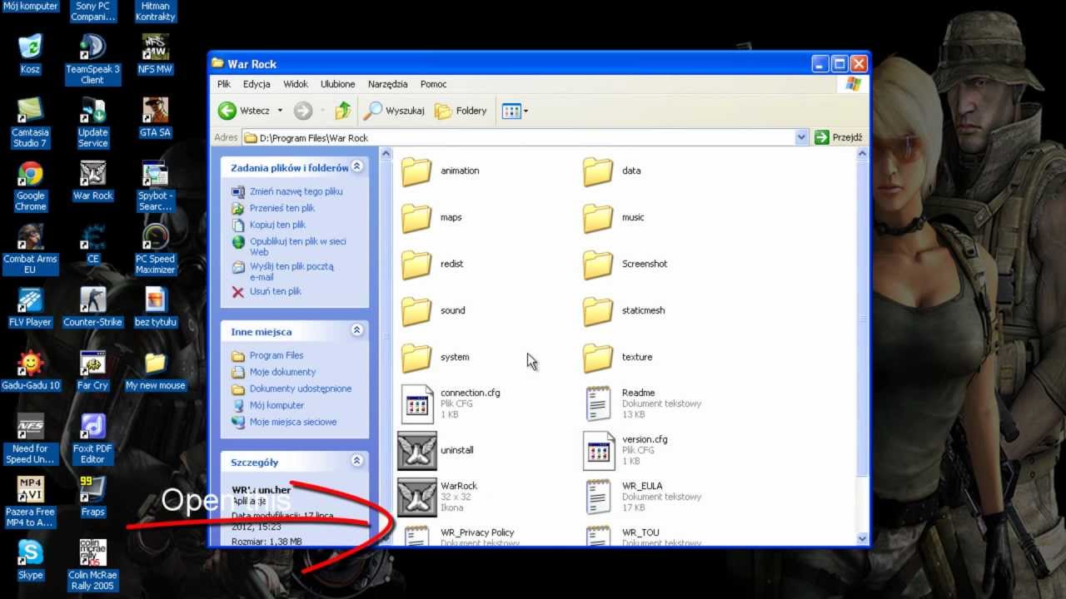Select the War Rock desktop shortcut
The image size is (1066, 599).
[92, 181]
